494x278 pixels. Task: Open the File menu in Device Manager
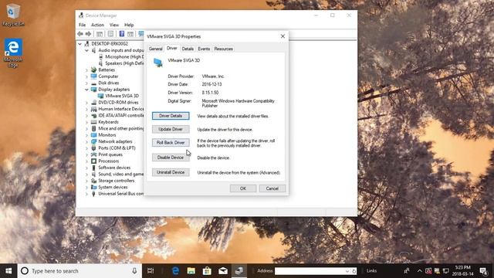point(83,25)
